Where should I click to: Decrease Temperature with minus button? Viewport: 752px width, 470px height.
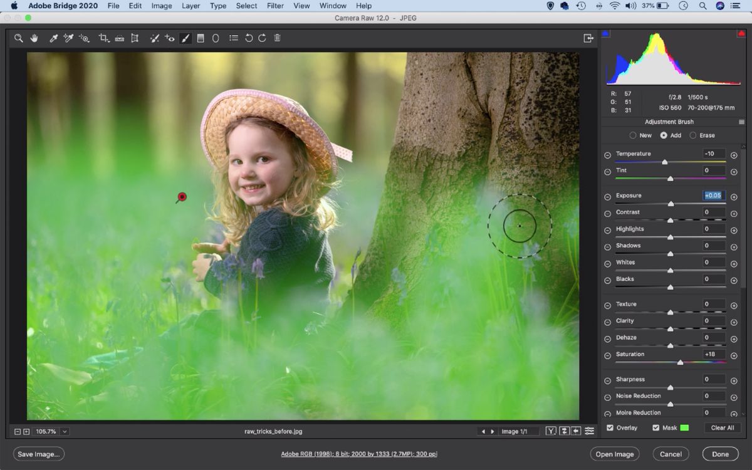(x=607, y=155)
